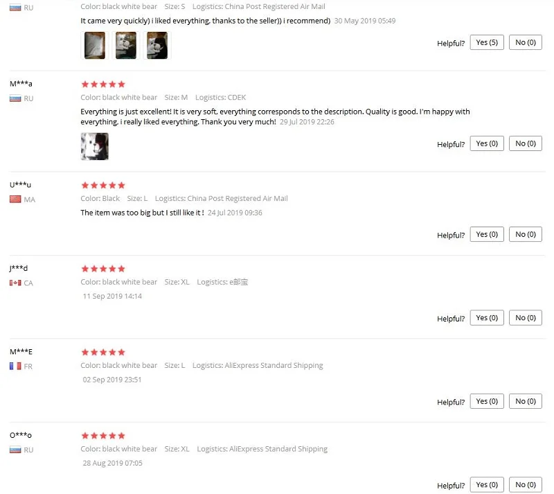Viewport: 554px width, 494px height.
Task: Open M***a's review photo thumbnail
Action: (94, 146)
